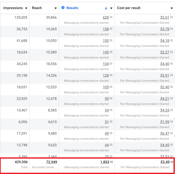Click the 39,866 reach cell

pos(51,18)
